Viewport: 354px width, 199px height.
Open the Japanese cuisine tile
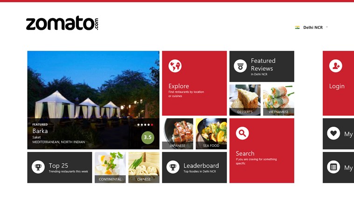tap(178, 134)
